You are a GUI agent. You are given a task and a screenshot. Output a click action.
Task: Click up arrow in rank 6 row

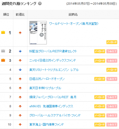[20, 88]
